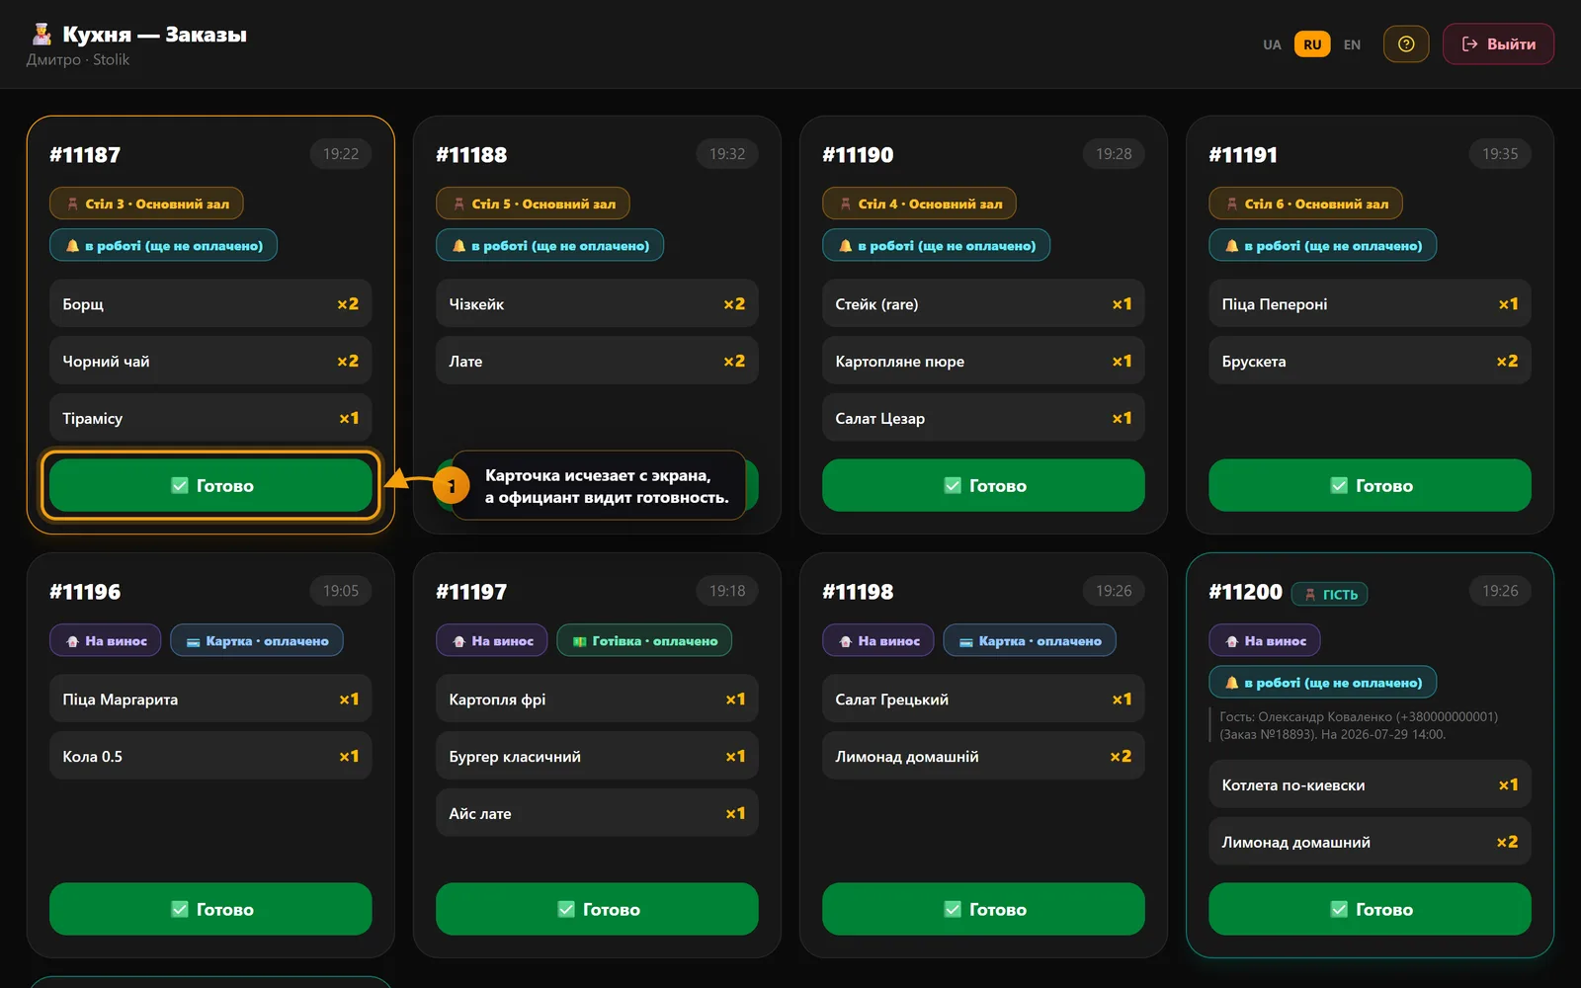
Task: Mark order #11197 as Готово
Action: [x=597, y=909]
